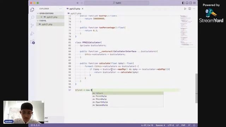Click 'return 500000000;' line

[95, 19]
